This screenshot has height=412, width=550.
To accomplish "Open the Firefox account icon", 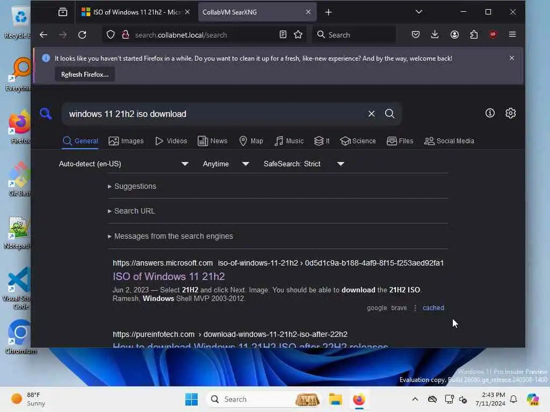I will (x=454, y=34).
